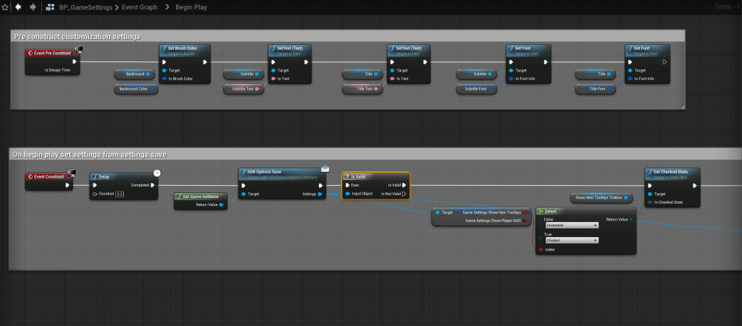Select the 'Pre construct customization settings' comment title
Image resolution: width=742 pixels, height=326 pixels.
[77, 36]
